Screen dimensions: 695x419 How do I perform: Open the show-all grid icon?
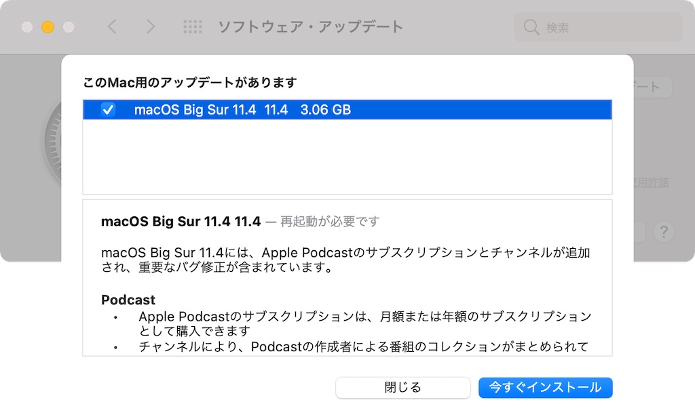[x=193, y=27]
